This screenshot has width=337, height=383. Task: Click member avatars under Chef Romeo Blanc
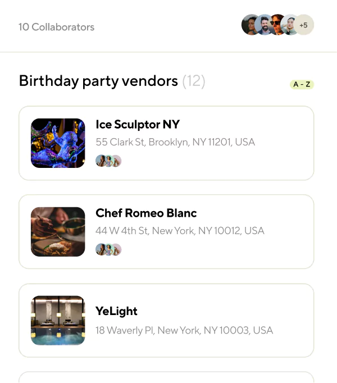tap(108, 250)
